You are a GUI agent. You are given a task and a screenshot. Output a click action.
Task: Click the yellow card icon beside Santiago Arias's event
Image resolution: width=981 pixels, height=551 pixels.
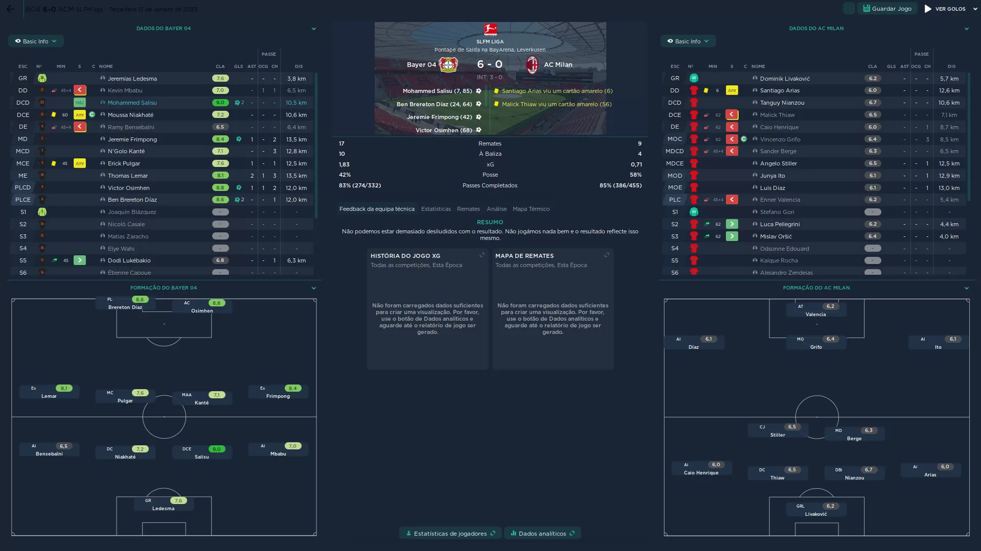[496, 91]
